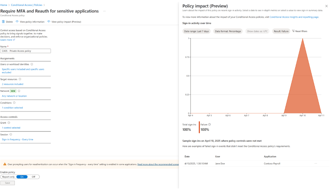Go to Home breadcrumb
Screen dimensions: 334x193
4,5
